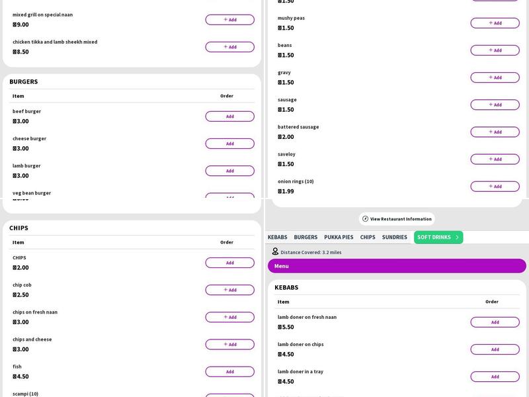Select the BURGERS category tab
The height and width of the screenshot is (397, 529).
[305, 238]
